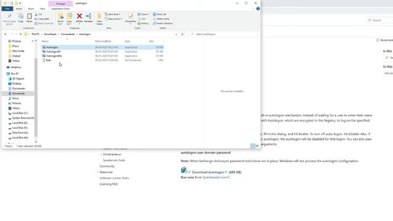This screenshot has height=221, width=393.
Task: Click Paste shortcut in ribbon
Action: coord(44,23)
